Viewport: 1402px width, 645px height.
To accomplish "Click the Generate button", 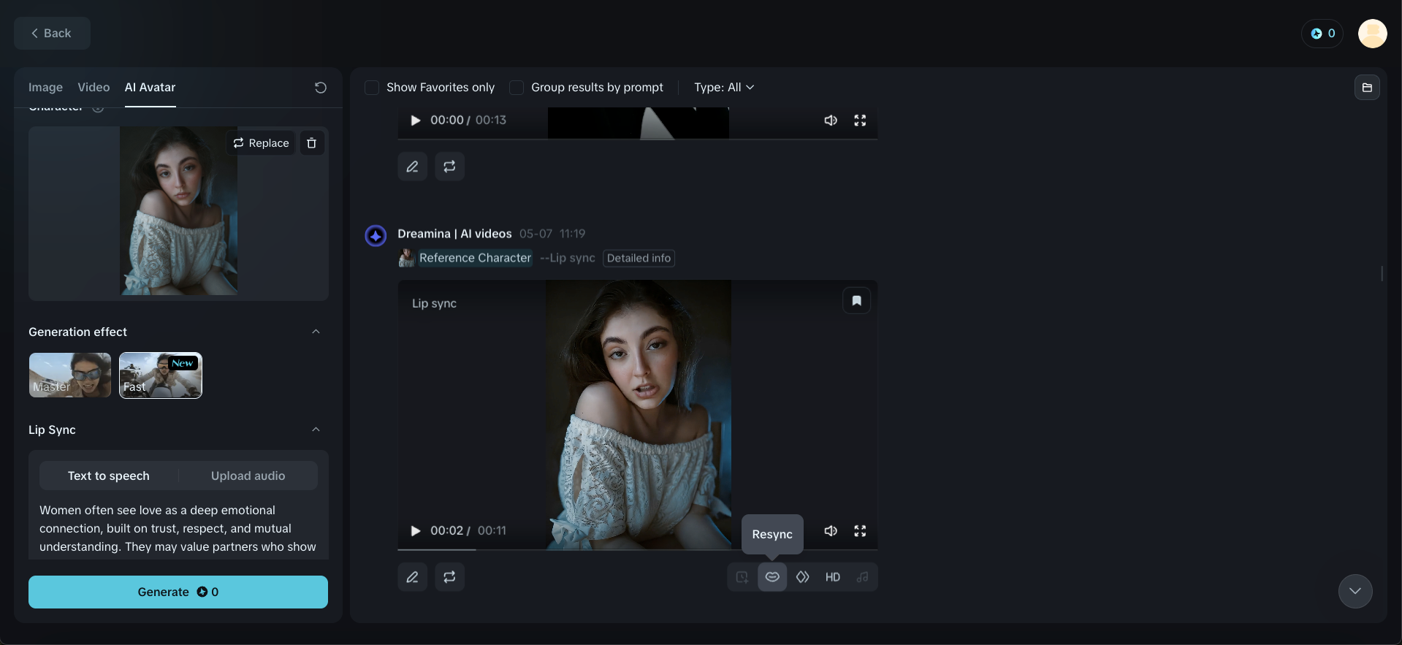I will click(178, 592).
